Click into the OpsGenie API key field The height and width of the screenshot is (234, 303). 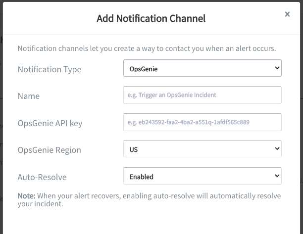[202, 122]
